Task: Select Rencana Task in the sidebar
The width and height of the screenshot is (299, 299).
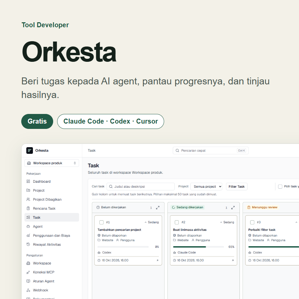Action: tap(52, 208)
